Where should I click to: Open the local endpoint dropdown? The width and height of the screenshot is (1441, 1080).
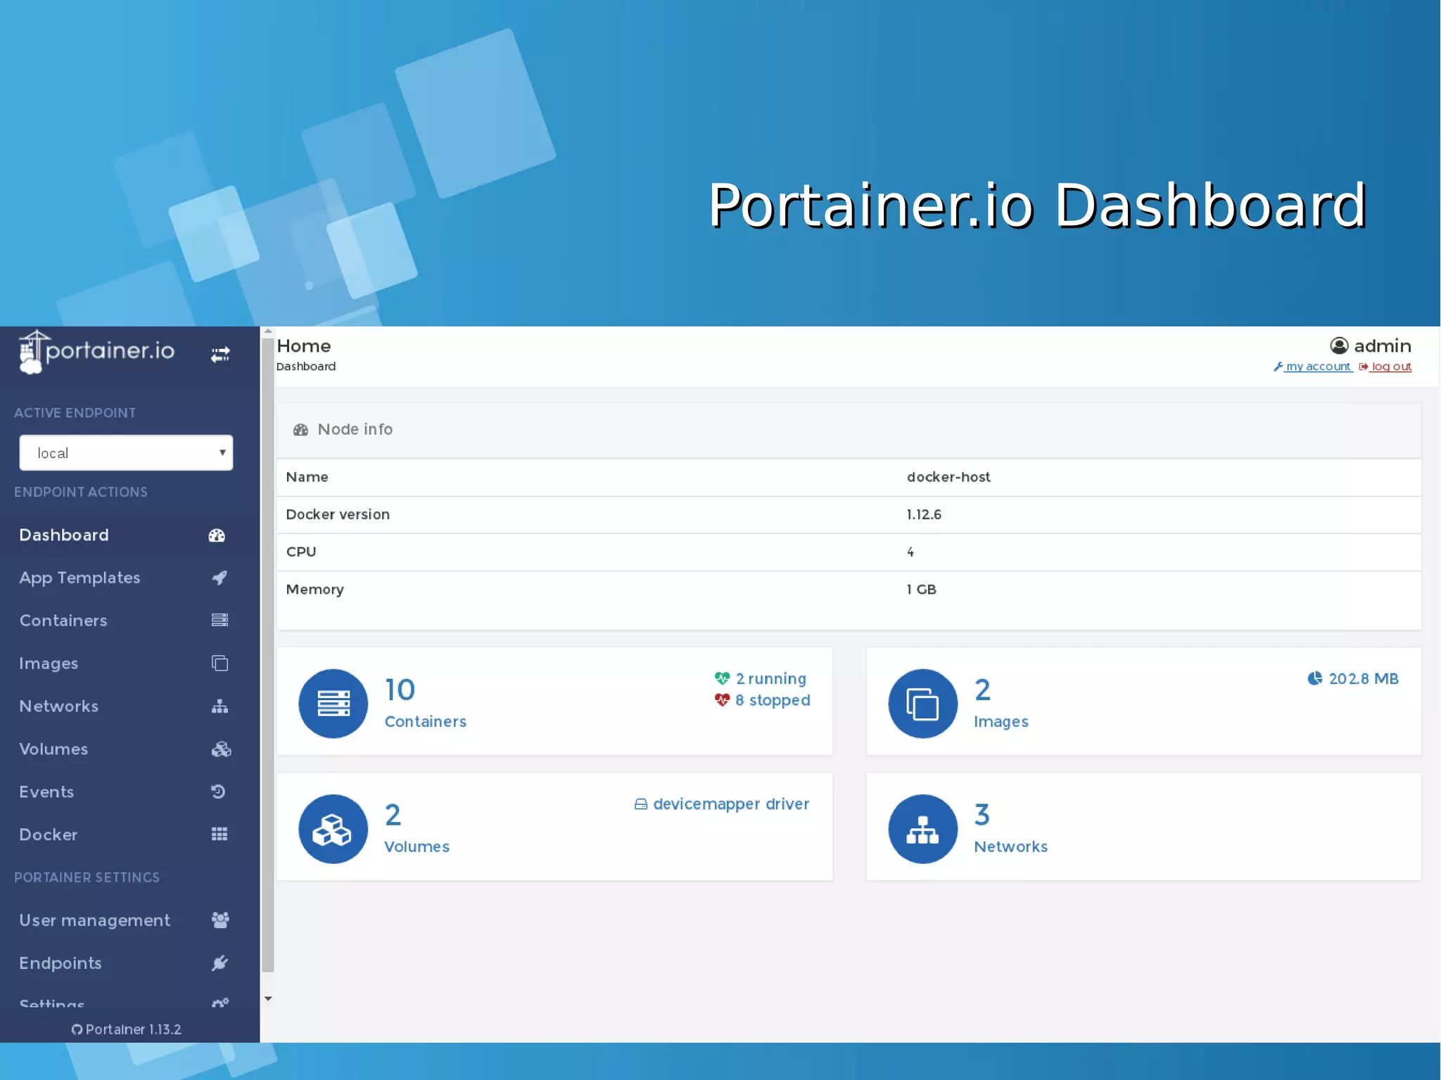click(x=126, y=452)
